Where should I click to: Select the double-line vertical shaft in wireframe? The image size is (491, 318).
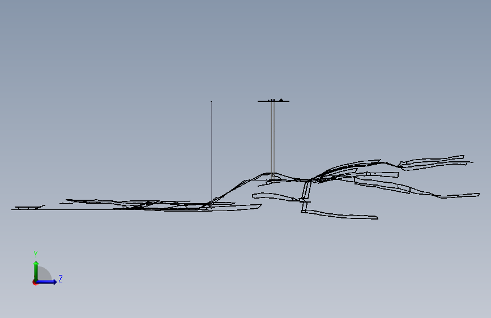[273, 140]
